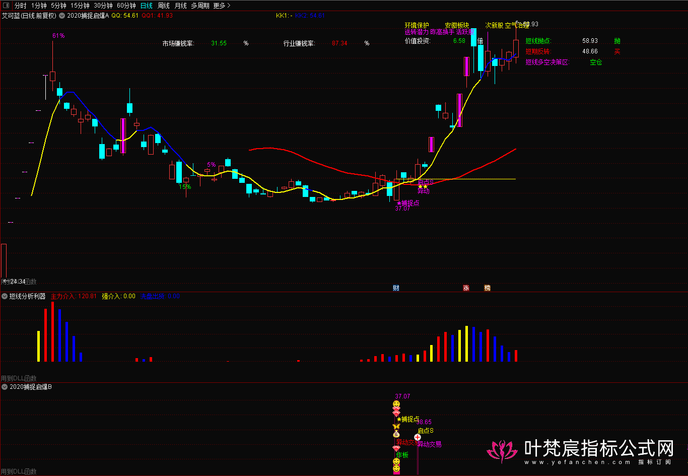The height and width of the screenshot is (476, 688).
Task: Expand the 更多 periods menu
Action: (x=222, y=6)
